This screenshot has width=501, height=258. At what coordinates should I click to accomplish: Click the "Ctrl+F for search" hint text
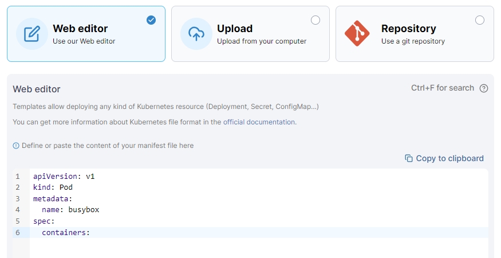pos(442,88)
